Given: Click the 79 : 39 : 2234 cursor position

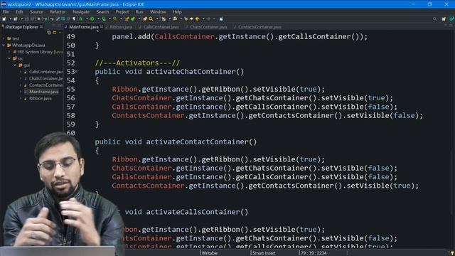Looking at the screenshot, I should [314, 253].
